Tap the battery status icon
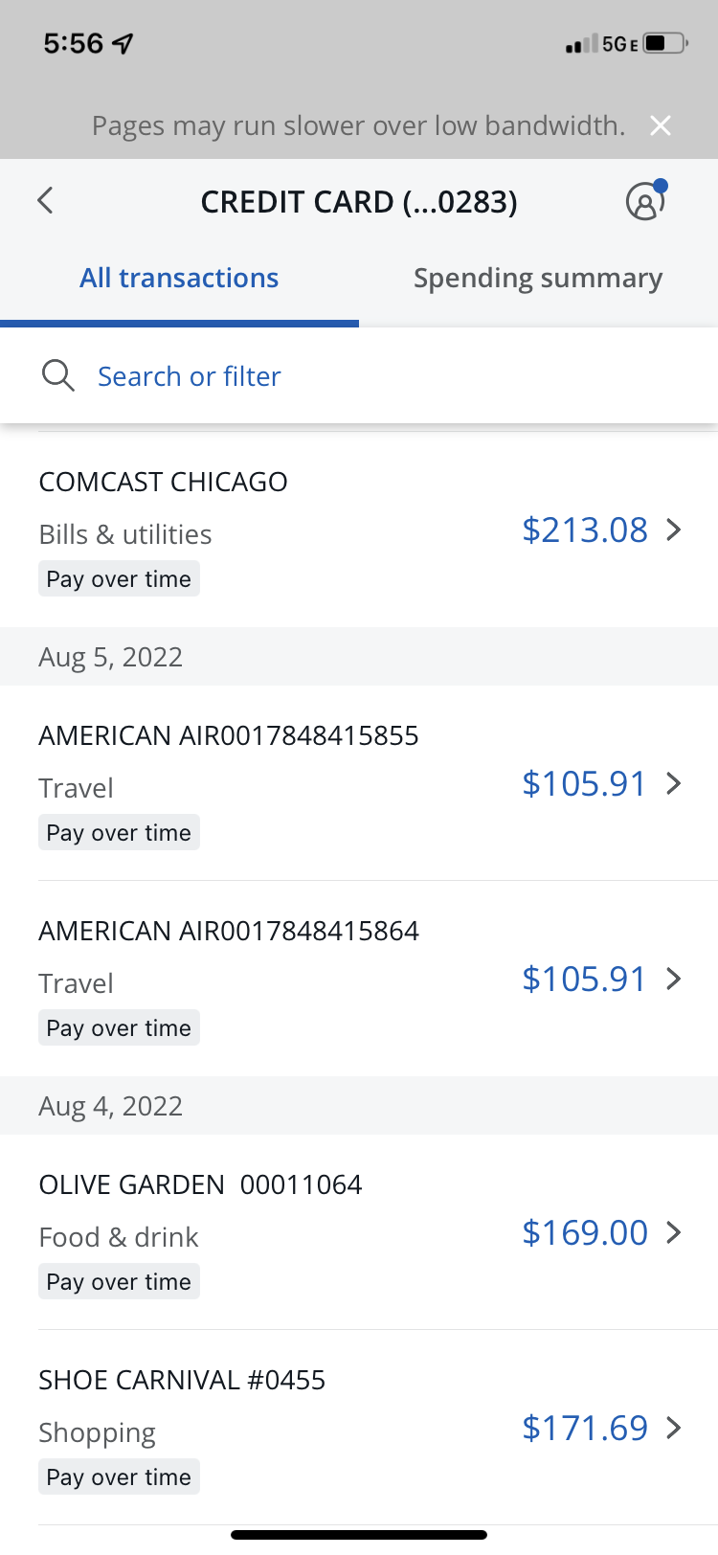Viewport: 718px width, 1555px height. pos(666,44)
